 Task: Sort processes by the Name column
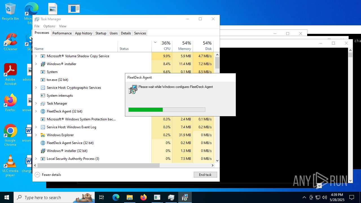pyautogui.click(x=75, y=46)
